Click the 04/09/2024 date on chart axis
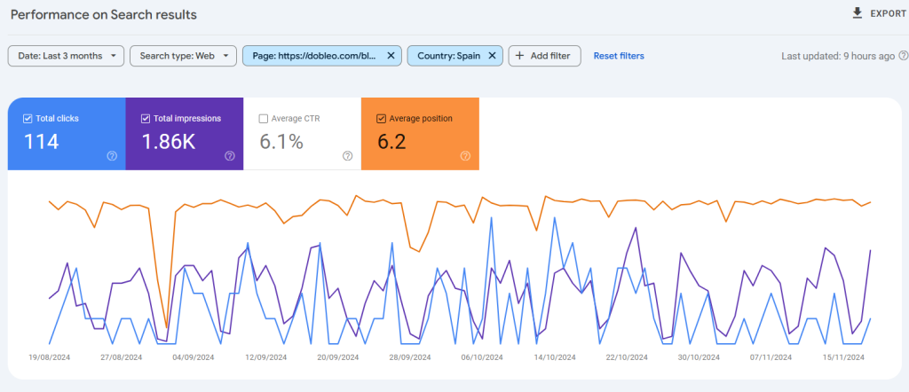The height and width of the screenshot is (392, 909). point(193,357)
